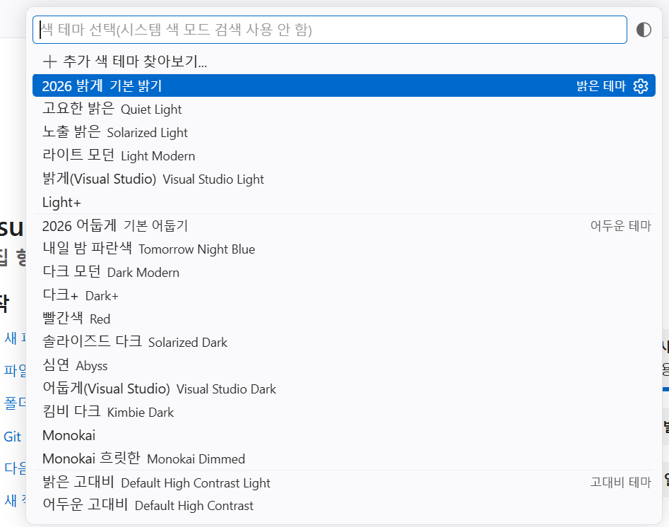
Task: Toggle system color mode detection icon
Action: pos(644,30)
